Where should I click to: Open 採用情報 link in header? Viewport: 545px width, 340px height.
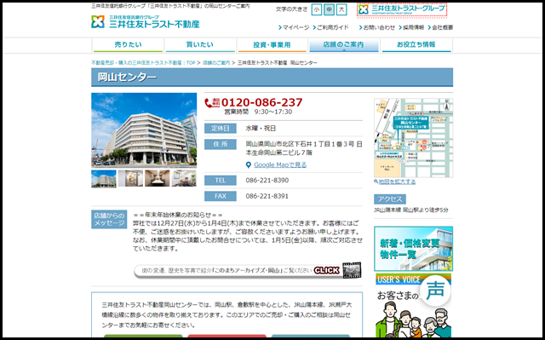411,27
